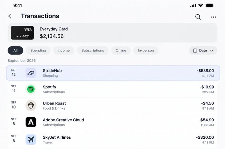Screen dimensions: 225x149
Task: Open the three-dot more options menu
Action: point(213,17)
